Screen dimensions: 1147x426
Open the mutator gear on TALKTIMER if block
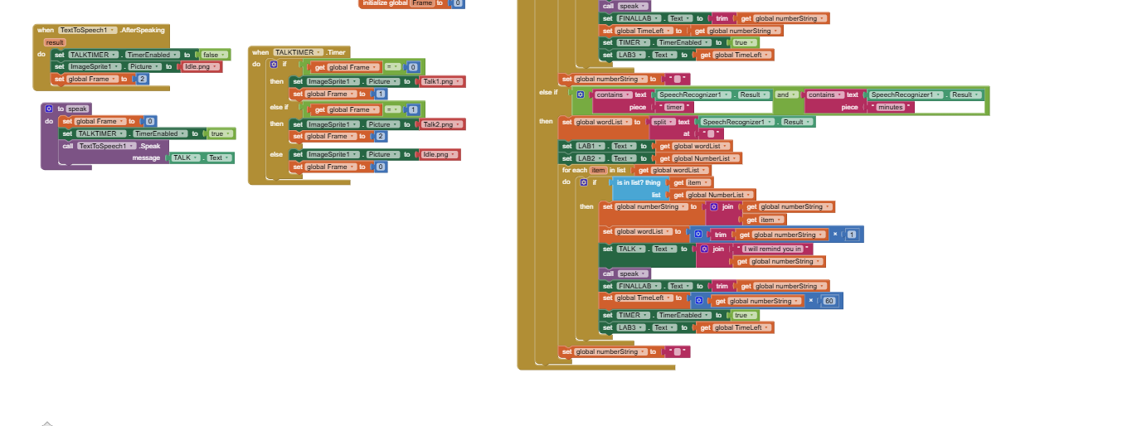click(x=274, y=64)
